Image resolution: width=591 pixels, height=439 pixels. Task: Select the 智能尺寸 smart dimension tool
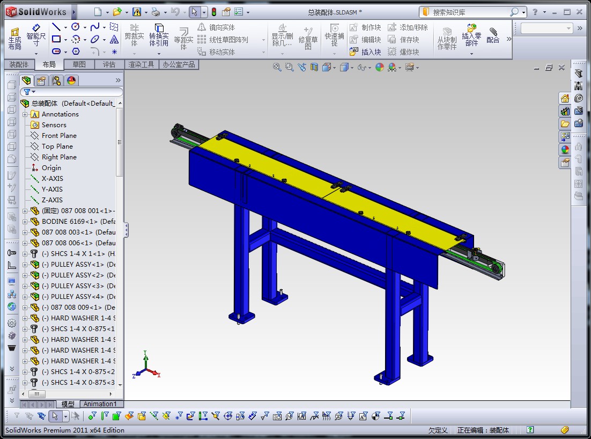pos(36,36)
